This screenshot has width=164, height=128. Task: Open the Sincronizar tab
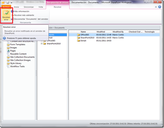pyautogui.click(x=29, y=7)
